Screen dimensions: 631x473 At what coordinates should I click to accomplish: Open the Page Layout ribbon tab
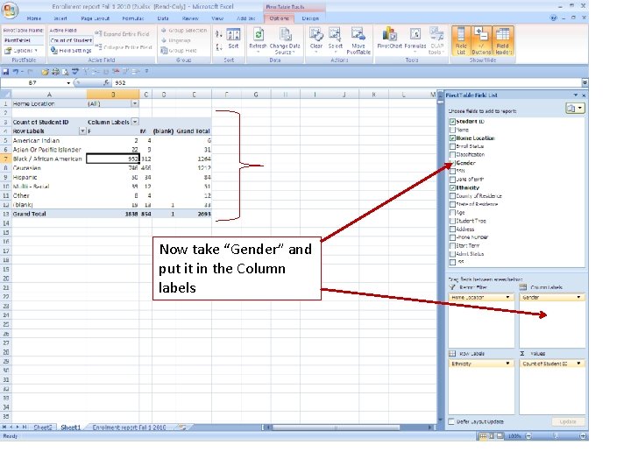tap(95, 18)
